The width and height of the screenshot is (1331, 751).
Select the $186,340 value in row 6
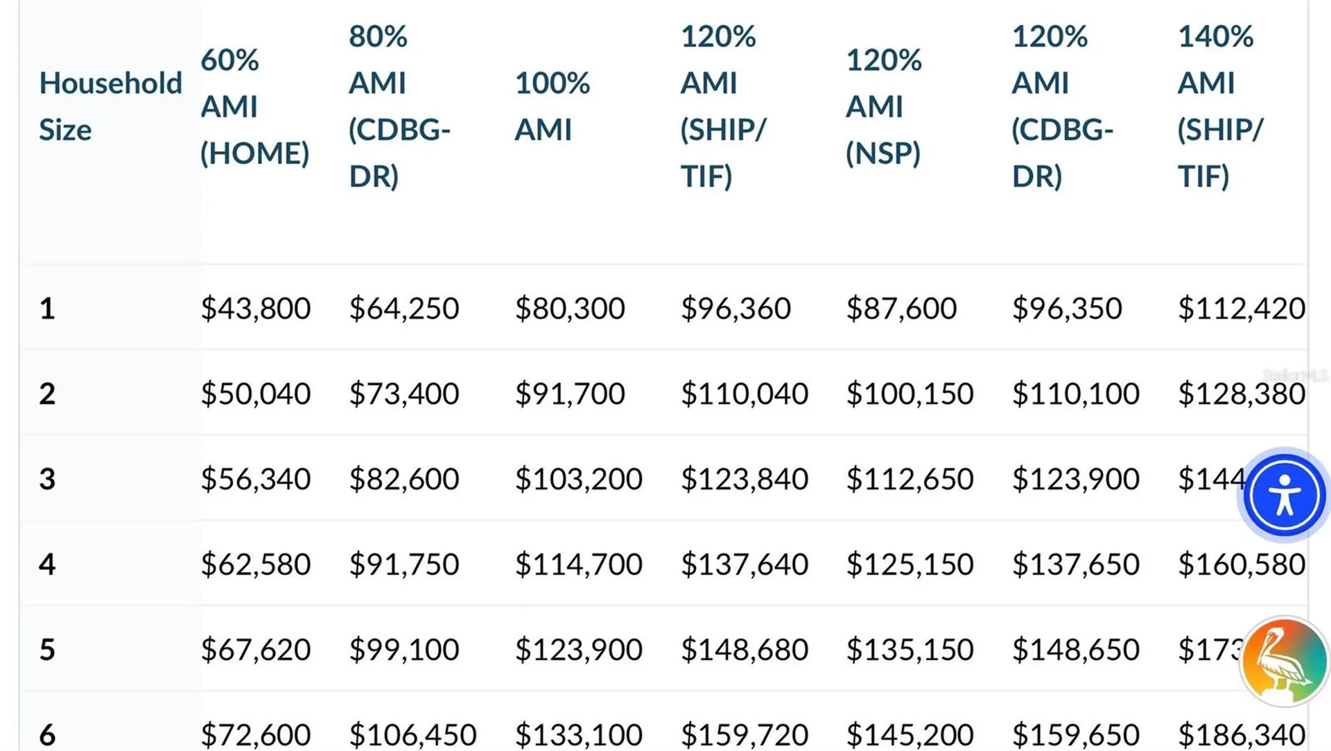pos(1241,734)
